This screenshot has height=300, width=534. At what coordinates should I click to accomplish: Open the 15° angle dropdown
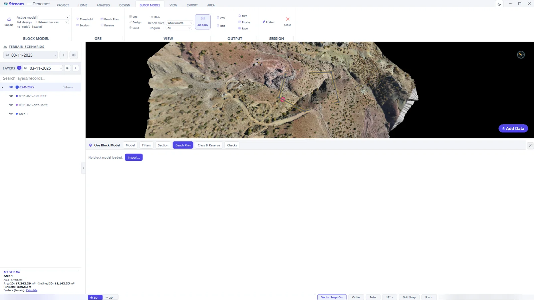(389, 297)
